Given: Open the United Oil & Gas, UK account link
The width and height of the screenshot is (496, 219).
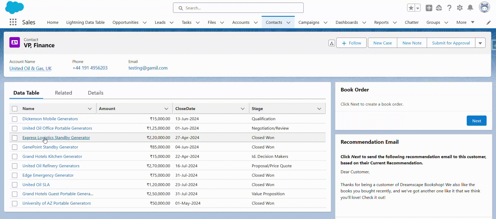Looking at the screenshot, I should 30,68.
